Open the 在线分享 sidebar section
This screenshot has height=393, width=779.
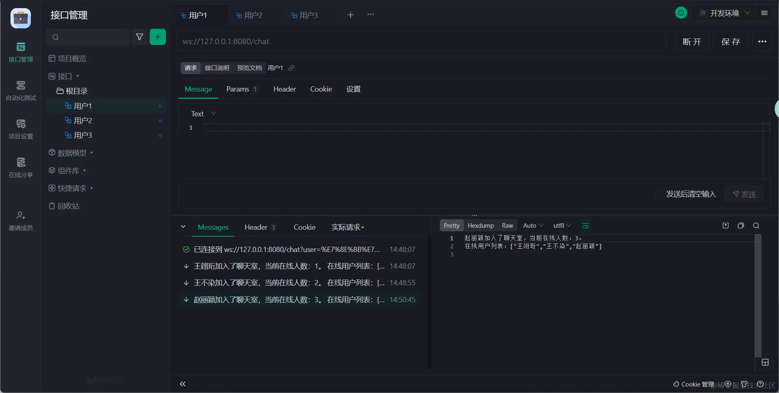(x=21, y=168)
